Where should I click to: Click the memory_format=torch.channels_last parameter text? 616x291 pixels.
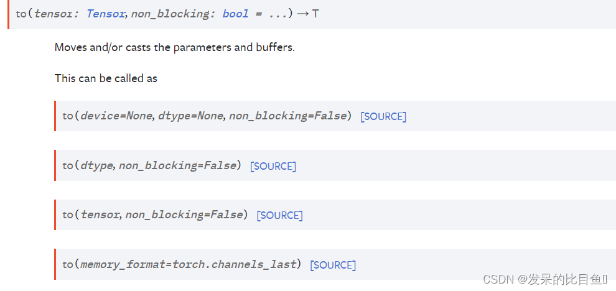click(187, 264)
